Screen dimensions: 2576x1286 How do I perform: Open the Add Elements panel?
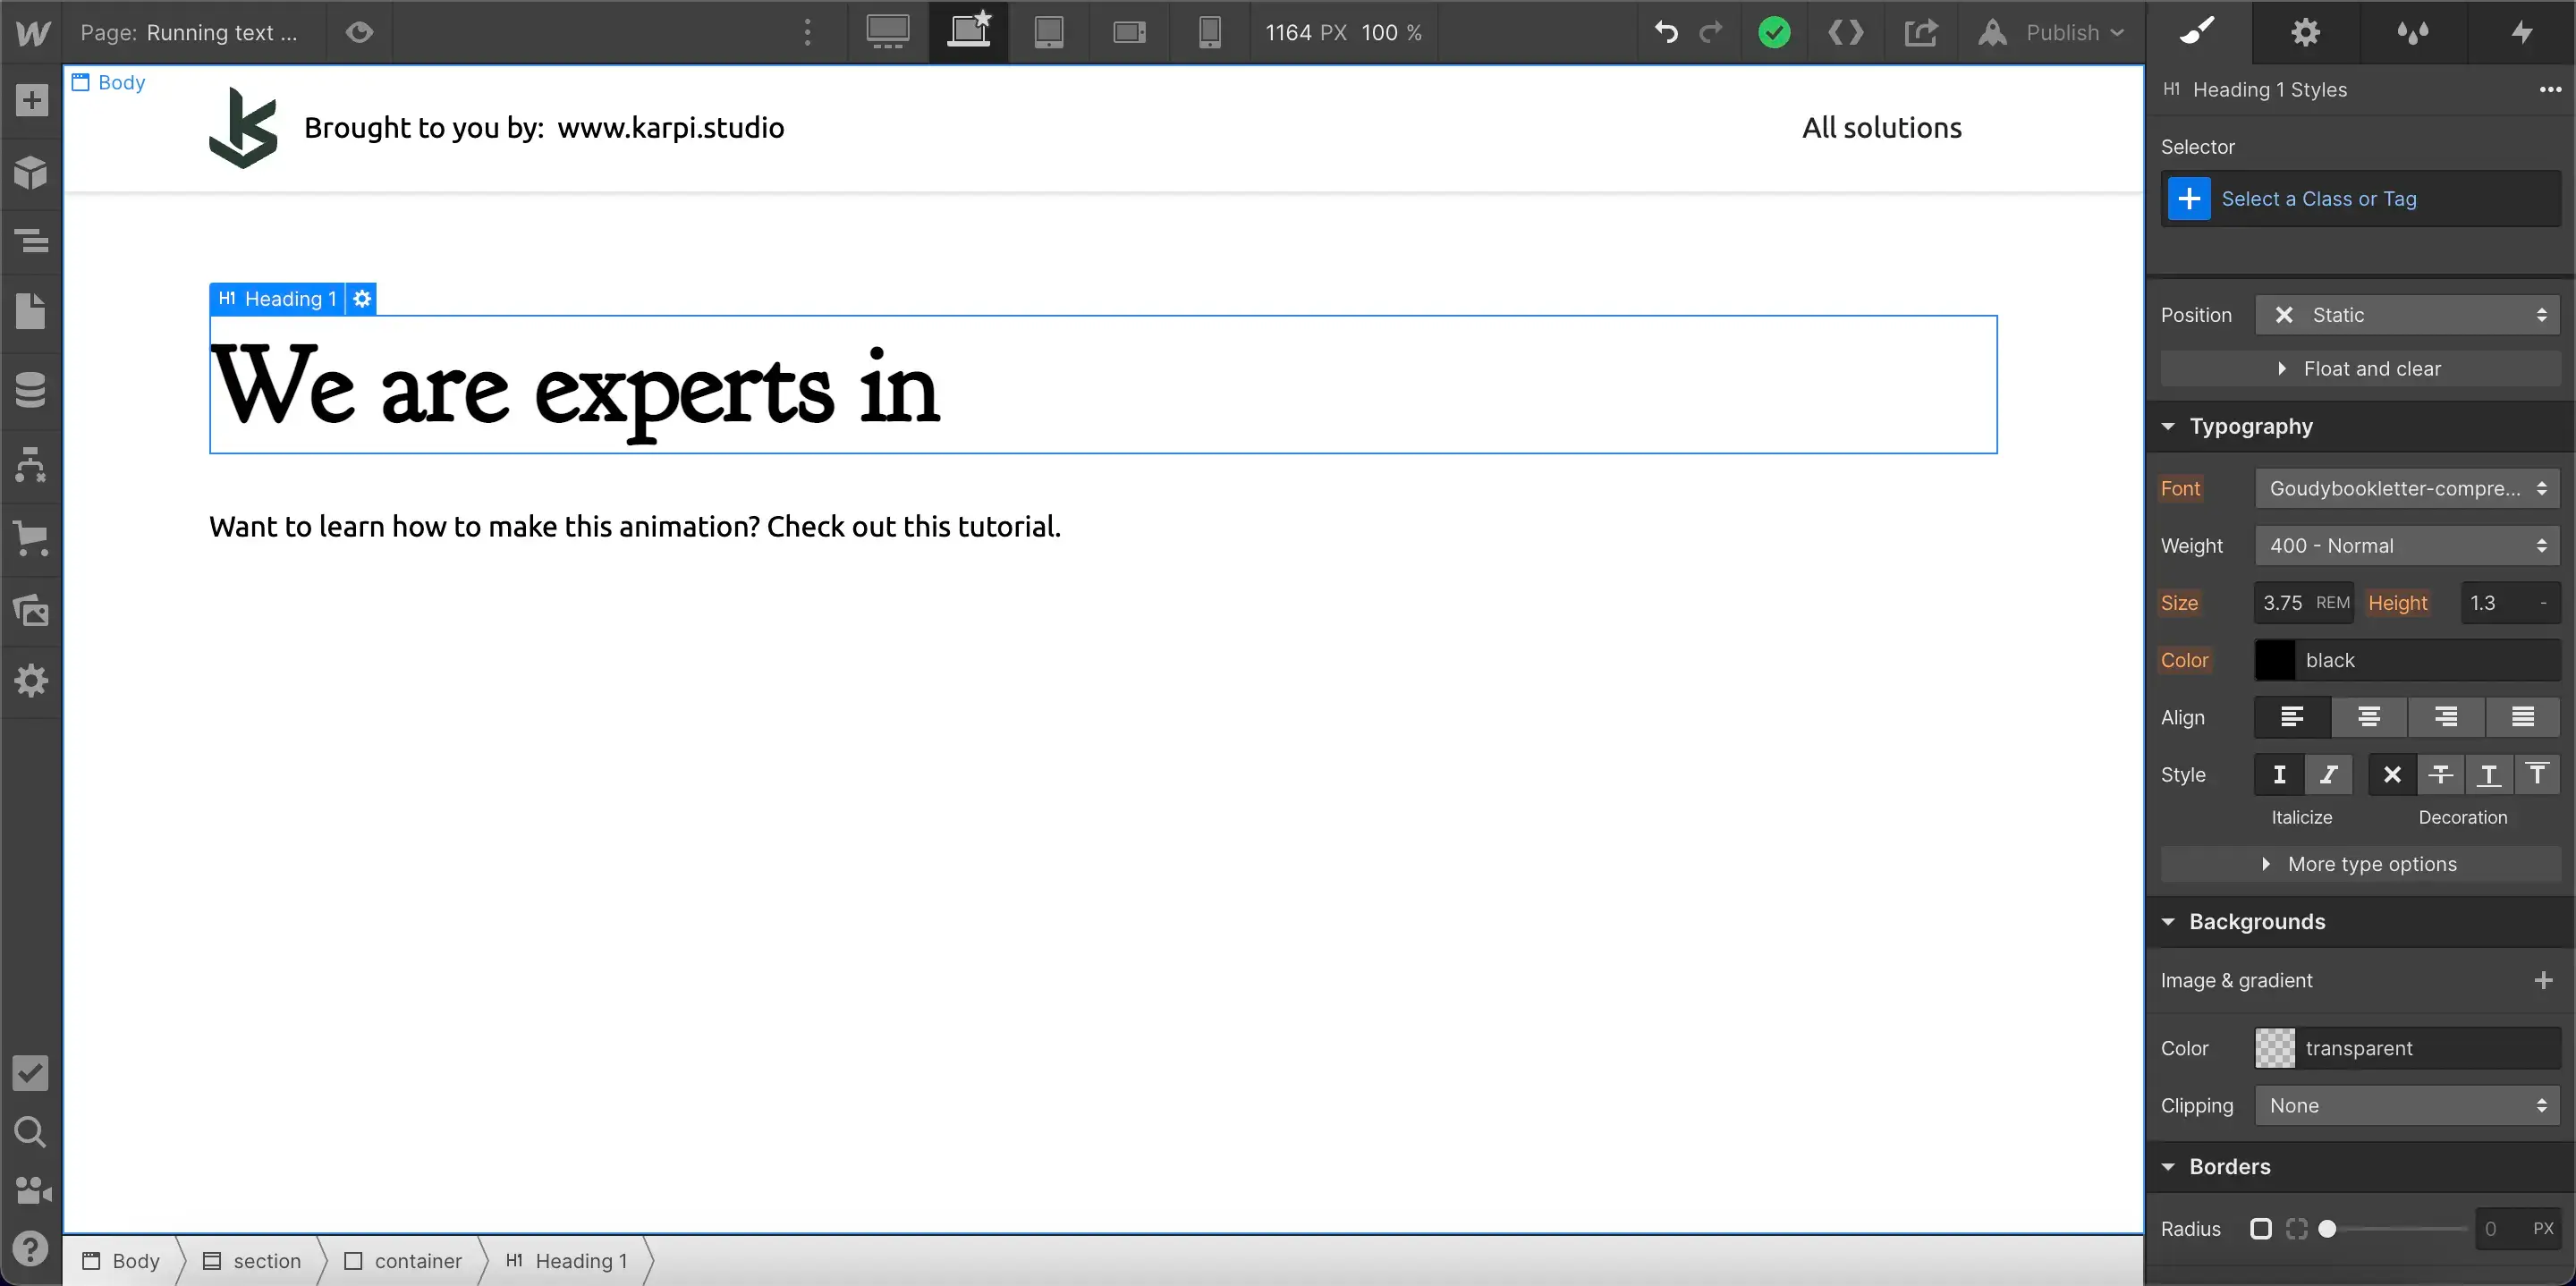pyautogui.click(x=30, y=100)
